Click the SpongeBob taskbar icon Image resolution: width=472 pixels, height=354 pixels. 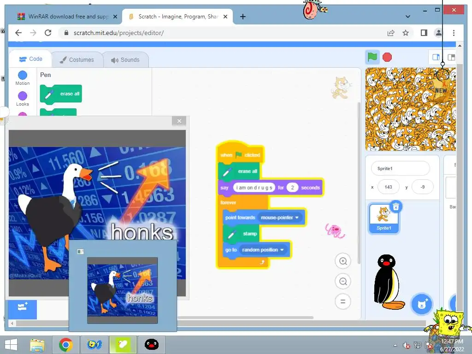[94, 345]
